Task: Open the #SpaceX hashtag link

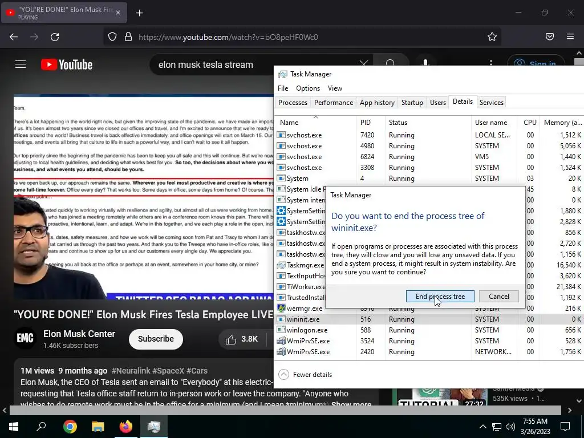Action: (168, 371)
